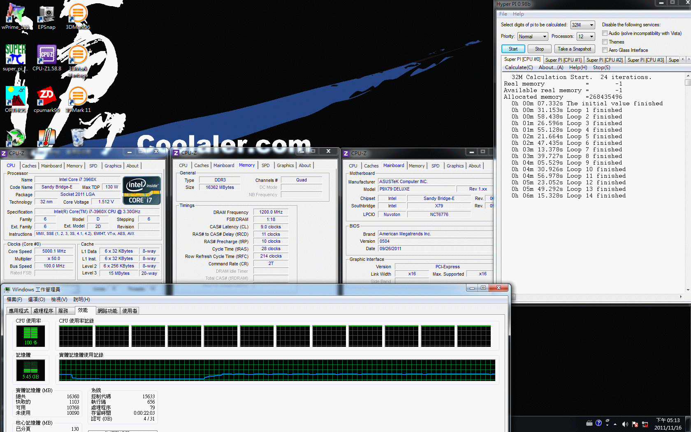Screen dimensions: 691x432
Task: Click the DRAM Frequency 1200.0 MHz field
Action: (271, 212)
